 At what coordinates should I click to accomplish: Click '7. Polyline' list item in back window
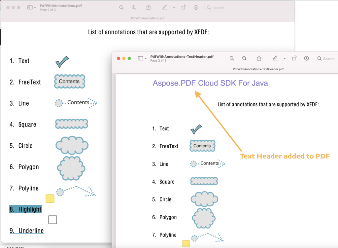(x=24, y=188)
